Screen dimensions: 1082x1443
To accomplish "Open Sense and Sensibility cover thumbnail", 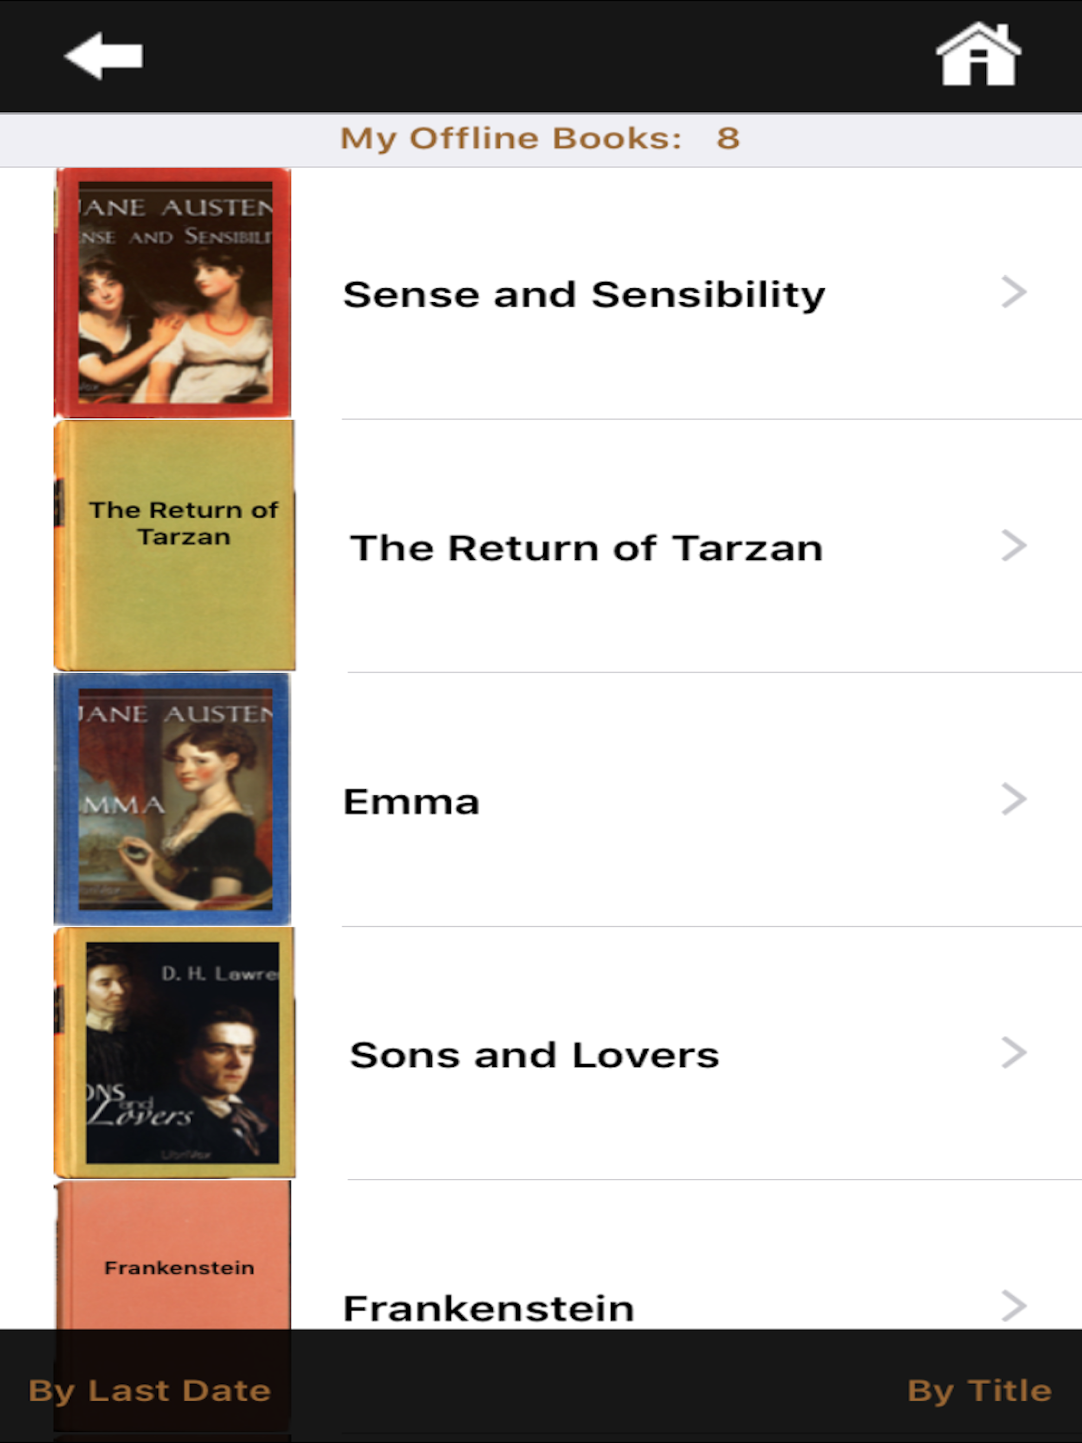I will click(173, 293).
